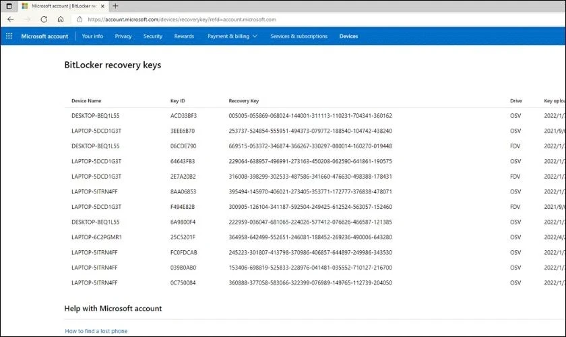Select key ID 3EEE6B70

point(183,131)
